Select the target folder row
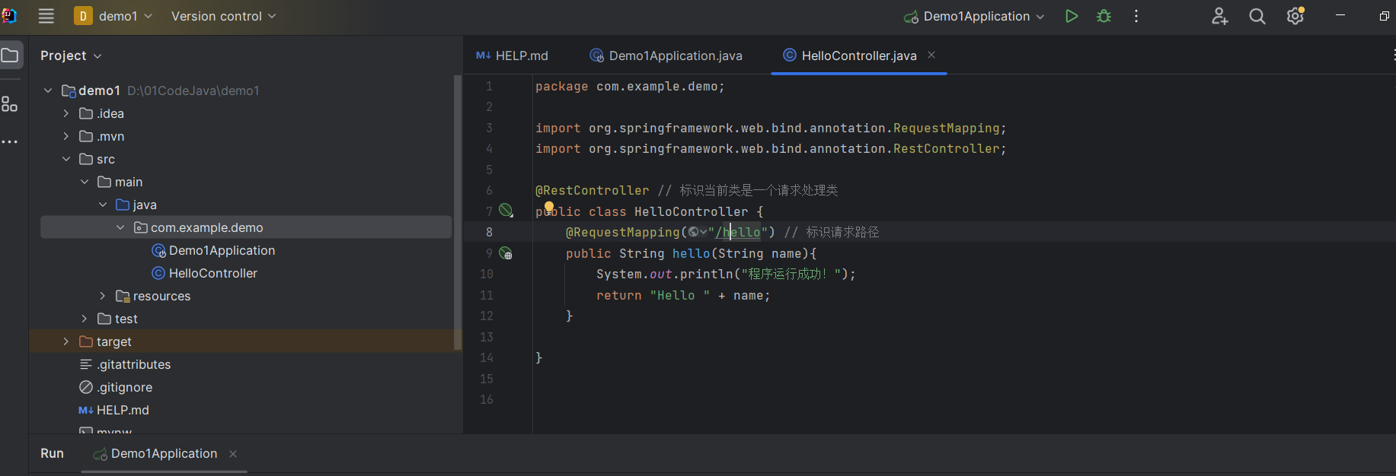The width and height of the screenshot is (1396, 476). pos(246,341)
